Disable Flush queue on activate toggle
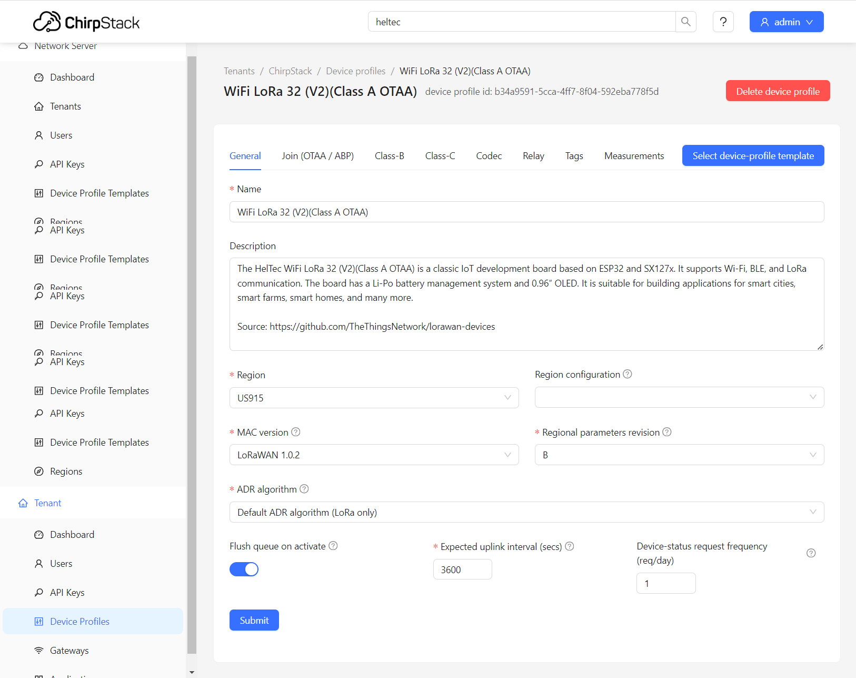Viewport: 856px width, 678px height. (x=244, y=569)
